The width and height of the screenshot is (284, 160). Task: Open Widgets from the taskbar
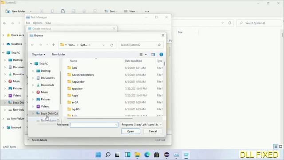point(127,155)
